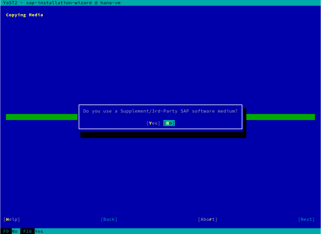Click inside the confirmation dialog frame
This screenshot has width=321, height=234.
[x=160, y=117]
